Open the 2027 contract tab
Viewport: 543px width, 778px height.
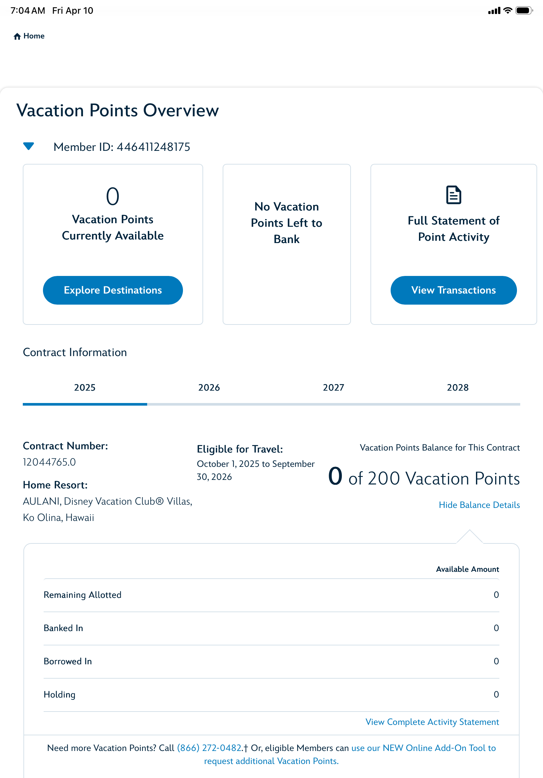(x=333, y=387)
